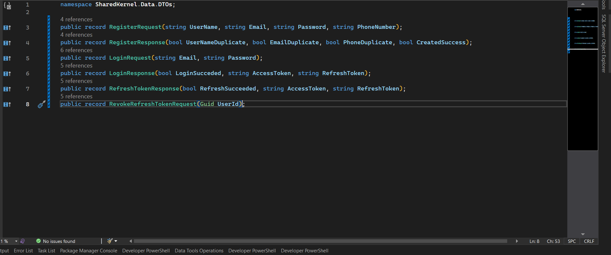Show '4 references' above the RegisterResponse record
This screenshot has width=611, height=255.
tap(77, 35)
